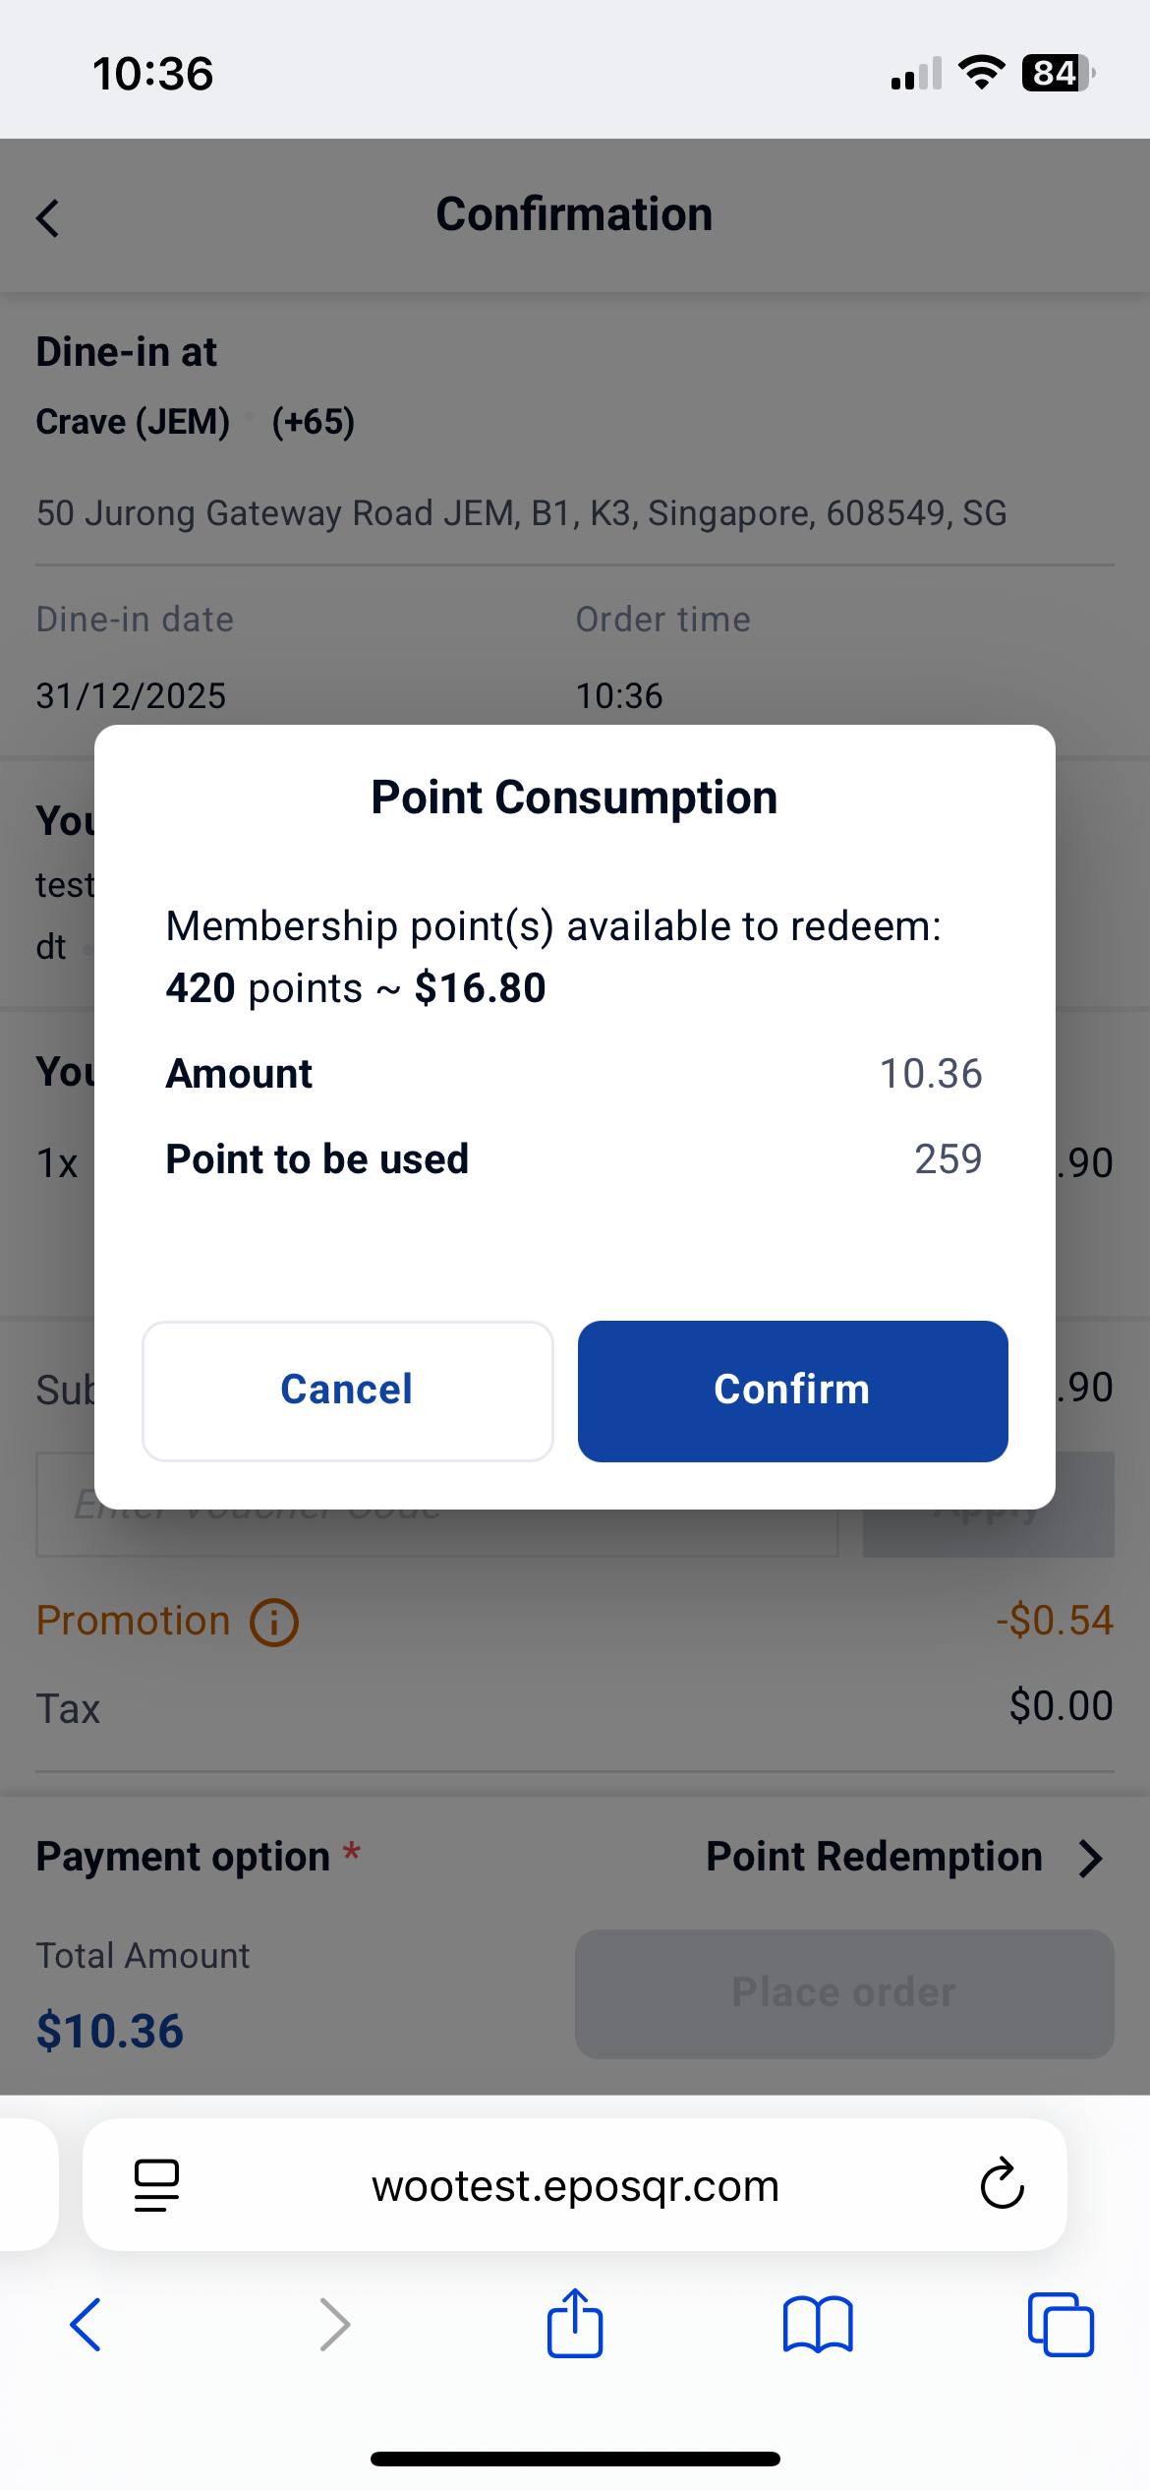The image size is (1150, 2490).
Task: Tap the wootest.eposqr.com address bar
Action: click(575, 2185)
